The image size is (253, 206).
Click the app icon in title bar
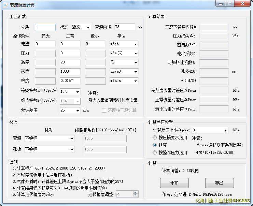point(5,5)
